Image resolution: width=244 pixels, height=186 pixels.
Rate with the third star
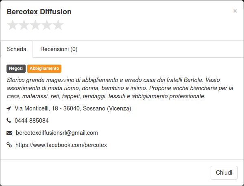coord(35,25)
